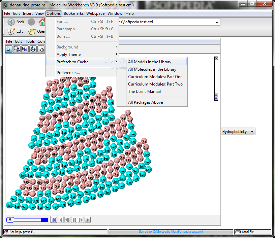The width and height of the screenshot is (275, 238).
Task: Select All Models in the Library
Action: point(152,62)
